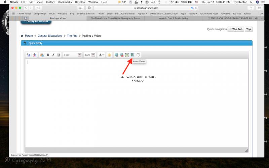Open the Size dropdown in editor
The width and height of the screenshot is (269, 168).
(90, 55)
